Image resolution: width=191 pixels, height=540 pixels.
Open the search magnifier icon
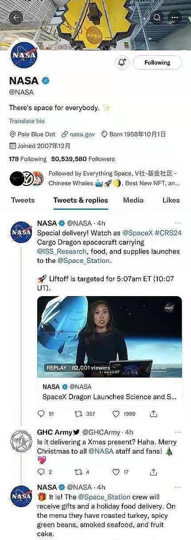(x=157, y=18)
